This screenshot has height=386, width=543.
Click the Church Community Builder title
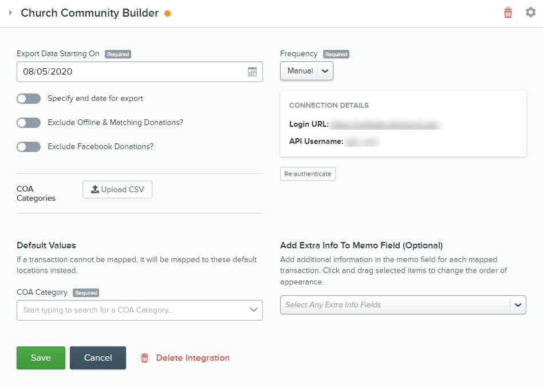point(90,13)
